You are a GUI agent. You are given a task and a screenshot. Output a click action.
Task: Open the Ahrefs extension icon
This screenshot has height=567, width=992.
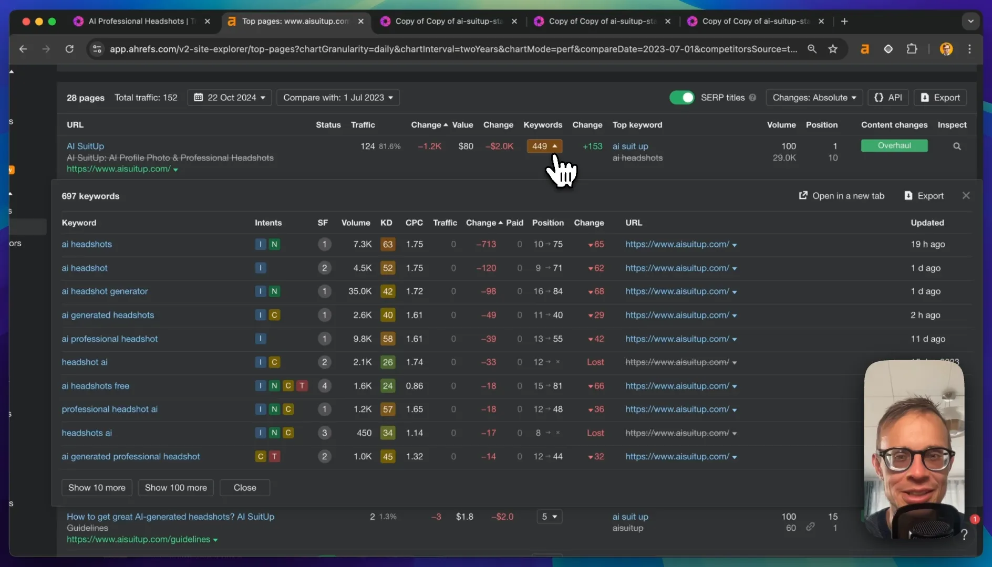click(864, 49)
